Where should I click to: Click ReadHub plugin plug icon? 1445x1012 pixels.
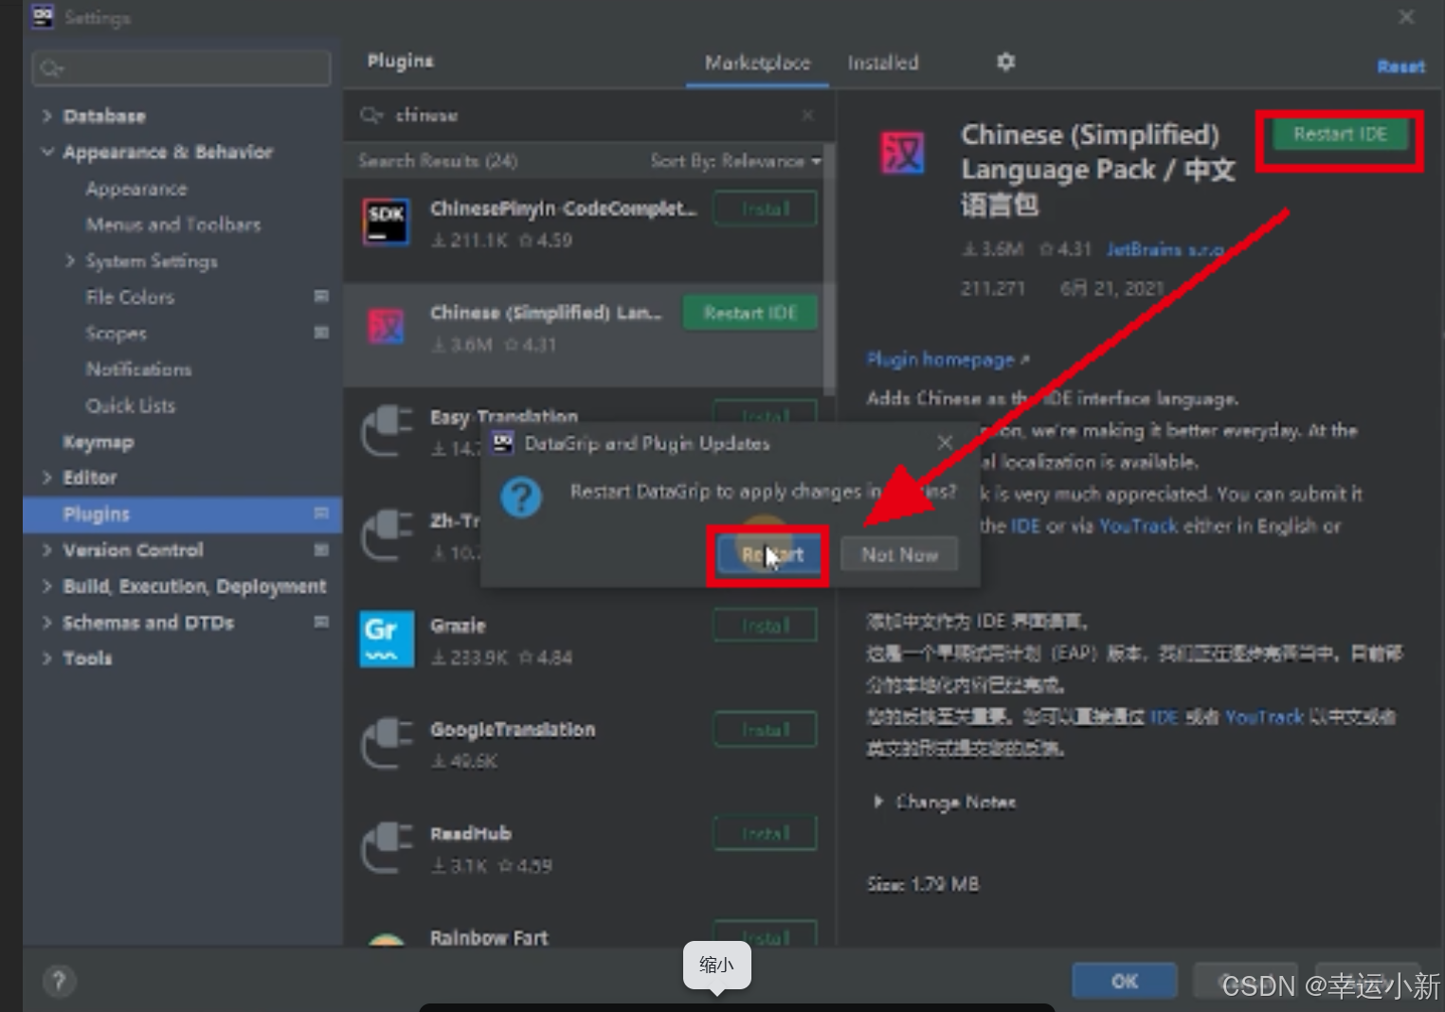click(387, 848)
